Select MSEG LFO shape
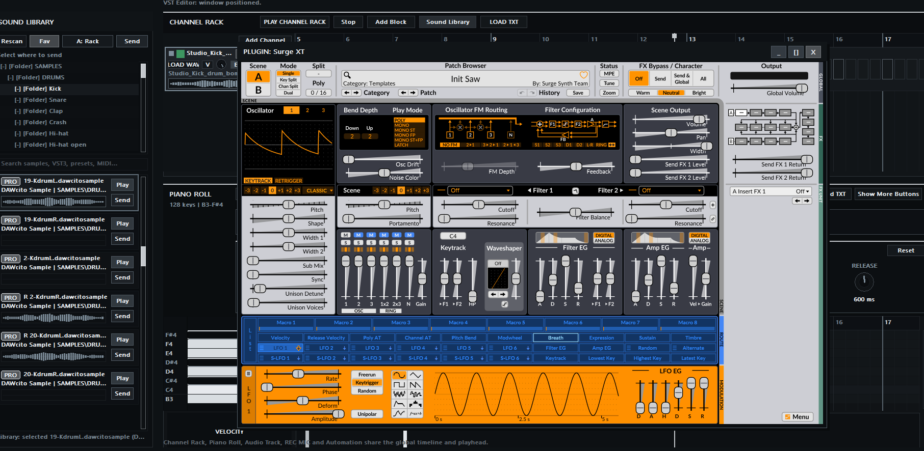Screen dimensions: 924x451 coord(399,414)
